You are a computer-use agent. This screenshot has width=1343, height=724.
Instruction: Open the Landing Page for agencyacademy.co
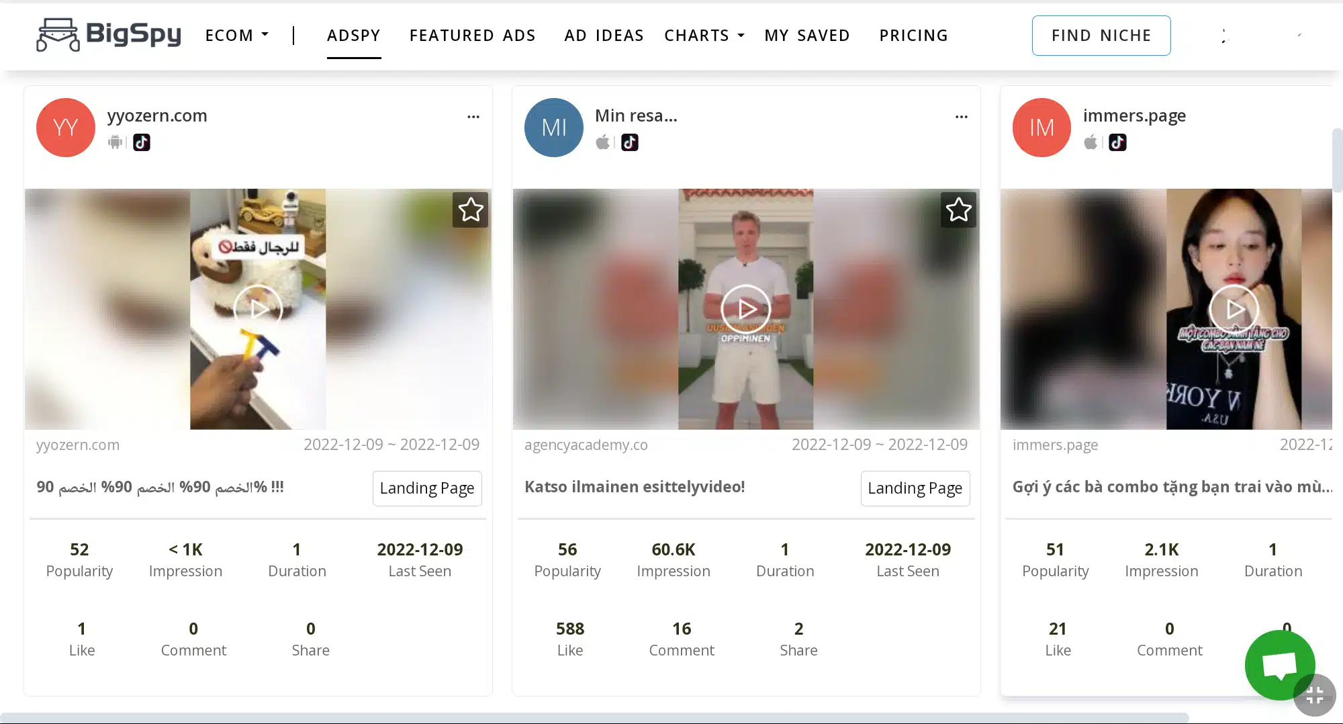[915, 488]
